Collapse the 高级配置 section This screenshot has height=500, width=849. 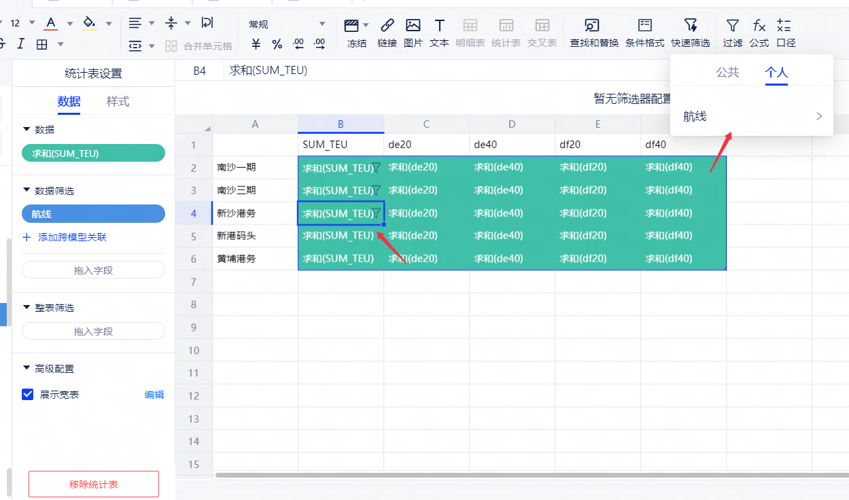27,369
